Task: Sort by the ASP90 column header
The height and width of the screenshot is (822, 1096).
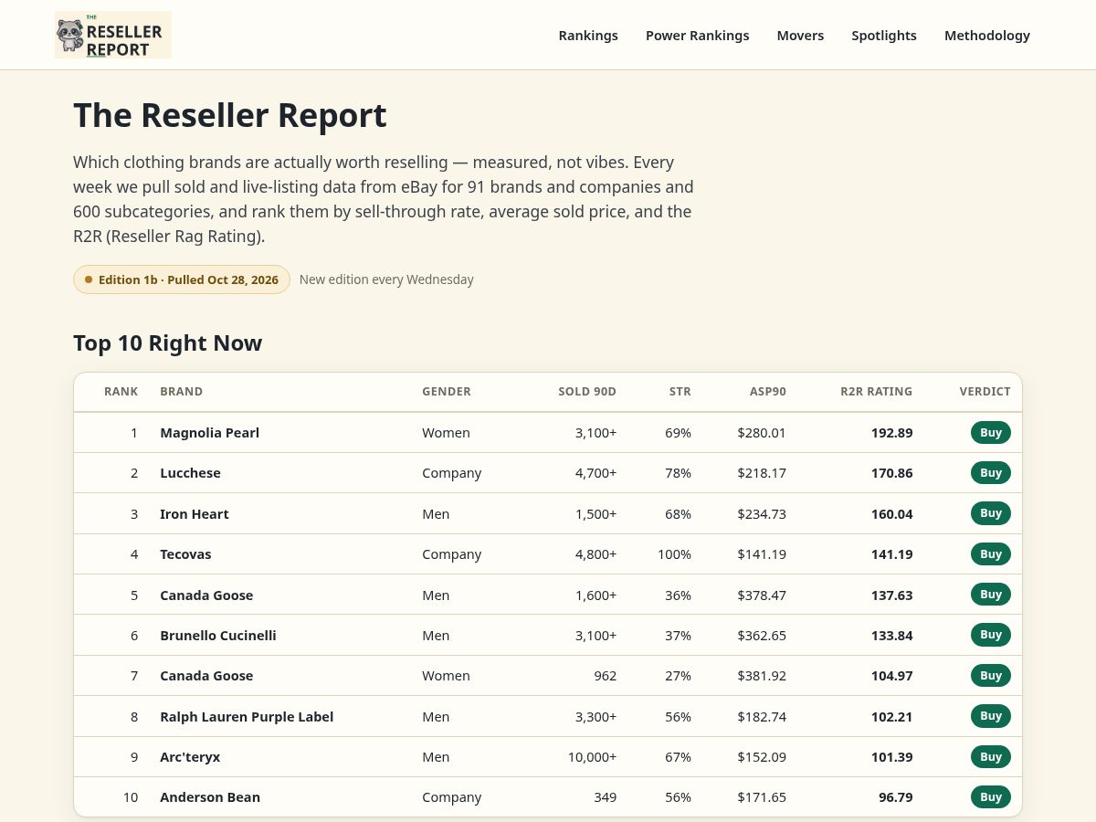Action: click(768, 392)
